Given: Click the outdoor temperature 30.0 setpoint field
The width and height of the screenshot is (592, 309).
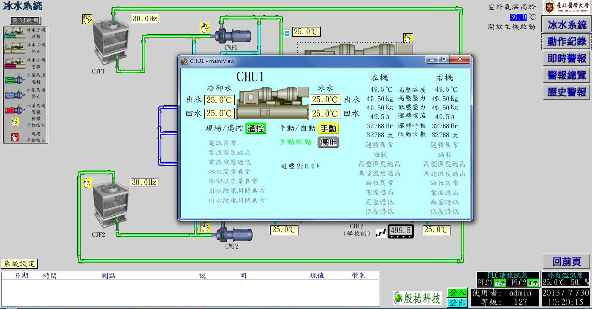Looking at the screenshot, I should coord(518,17).
